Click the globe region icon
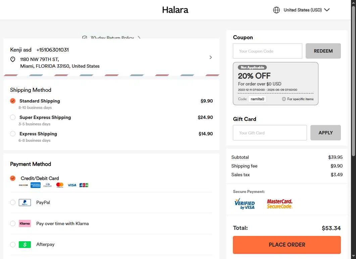 tap(276, 10)
